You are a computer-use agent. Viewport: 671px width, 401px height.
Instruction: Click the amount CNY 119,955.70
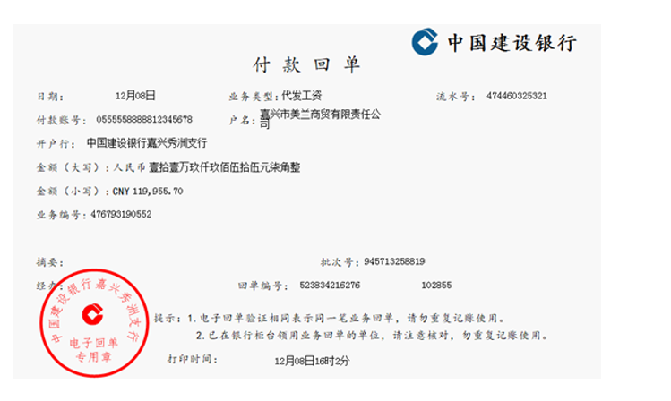point(148,191)
